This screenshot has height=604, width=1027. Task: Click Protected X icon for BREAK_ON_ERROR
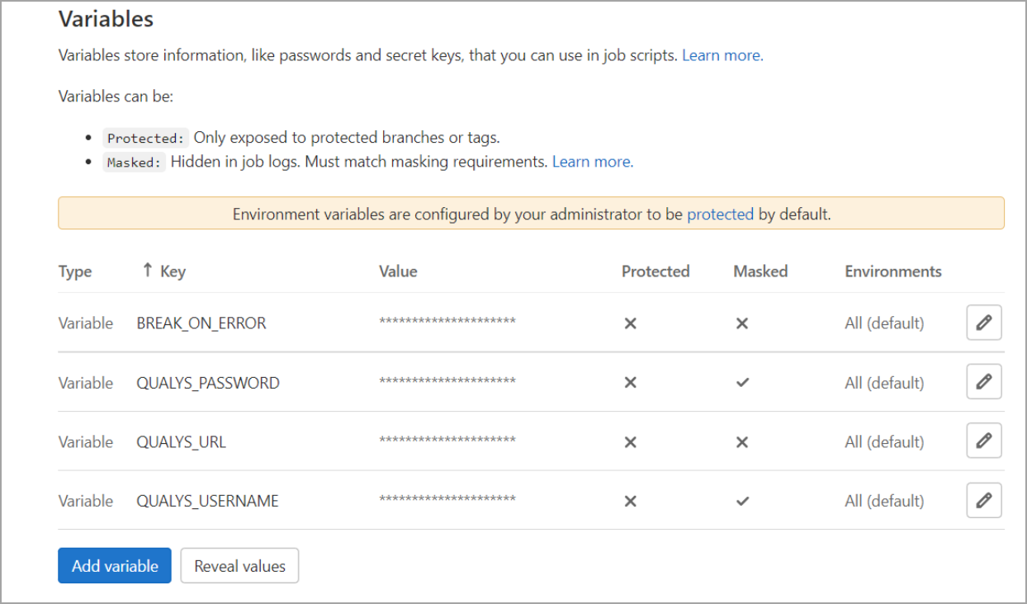[630, 323]
